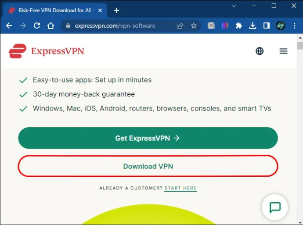Share this page via share icon

[x=180, y=26]
